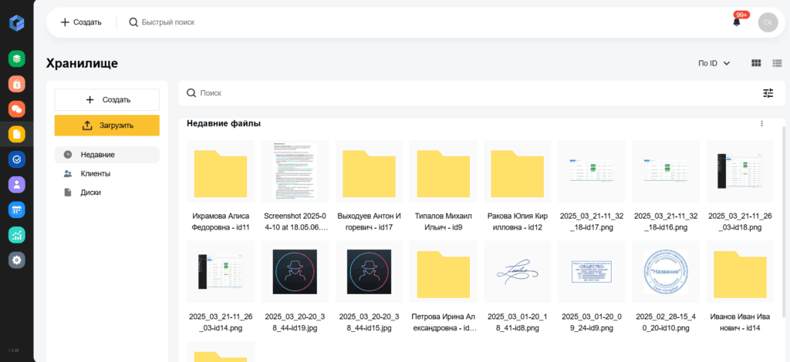Expand the По ID sort dropdown

(714, 63)
